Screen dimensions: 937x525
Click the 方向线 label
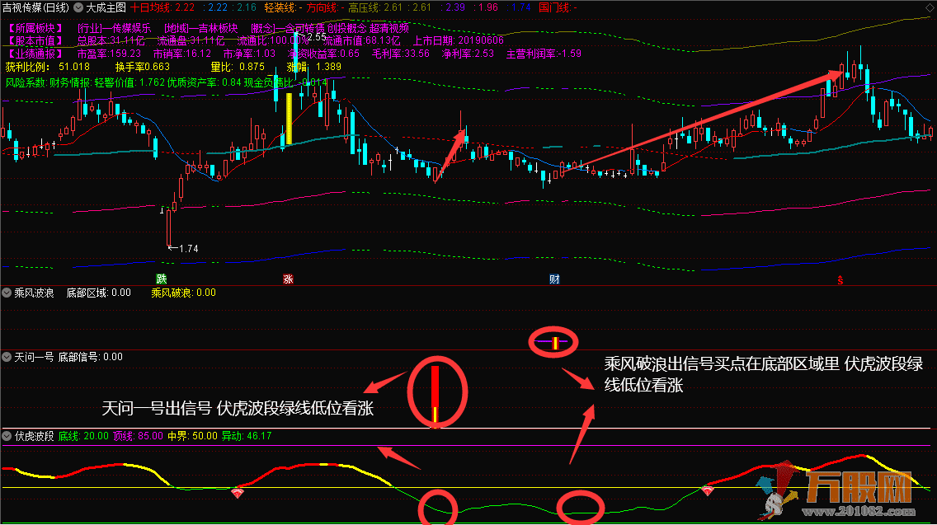pyautogui.click(x=324, y=7)
